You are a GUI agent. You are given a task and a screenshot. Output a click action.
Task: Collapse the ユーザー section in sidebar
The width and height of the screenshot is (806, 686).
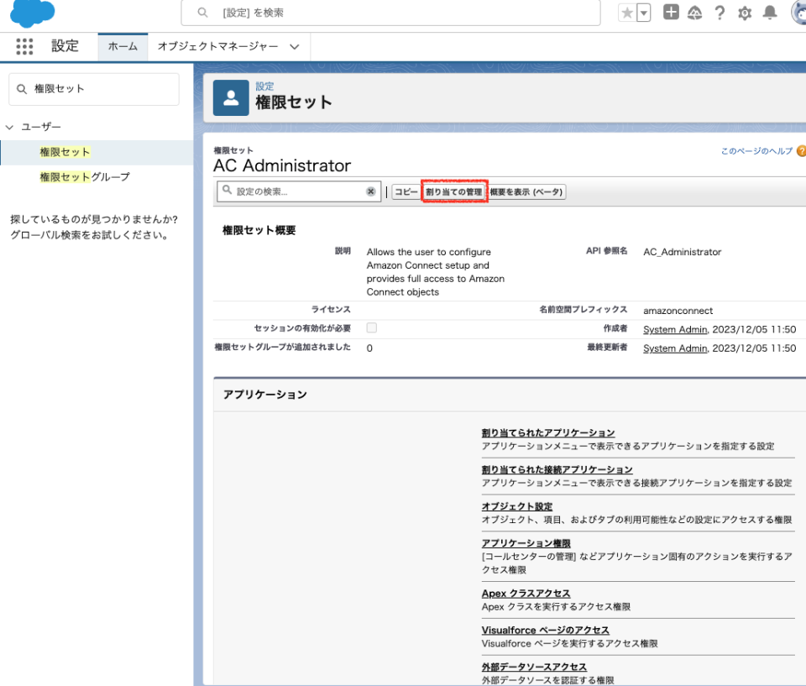pyautogui.click(x=9, y=127)
